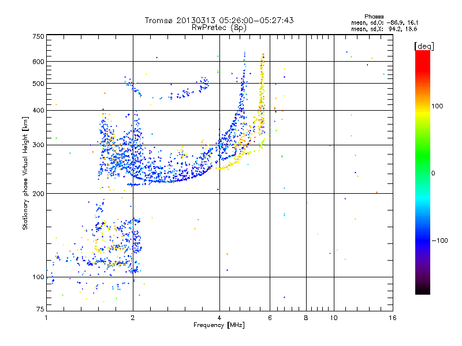Click the x-axis tick label "2"
The image size is (462, 346).
point(133,318)
